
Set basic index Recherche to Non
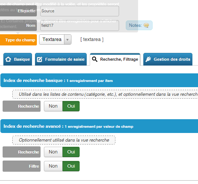point(53,106)
